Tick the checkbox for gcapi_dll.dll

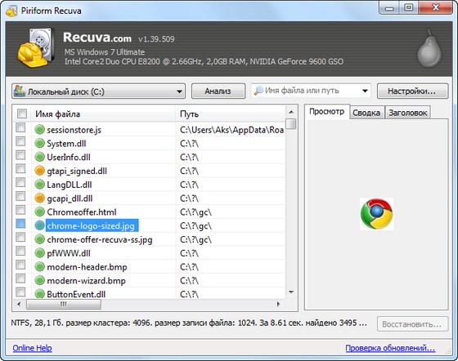20,196
